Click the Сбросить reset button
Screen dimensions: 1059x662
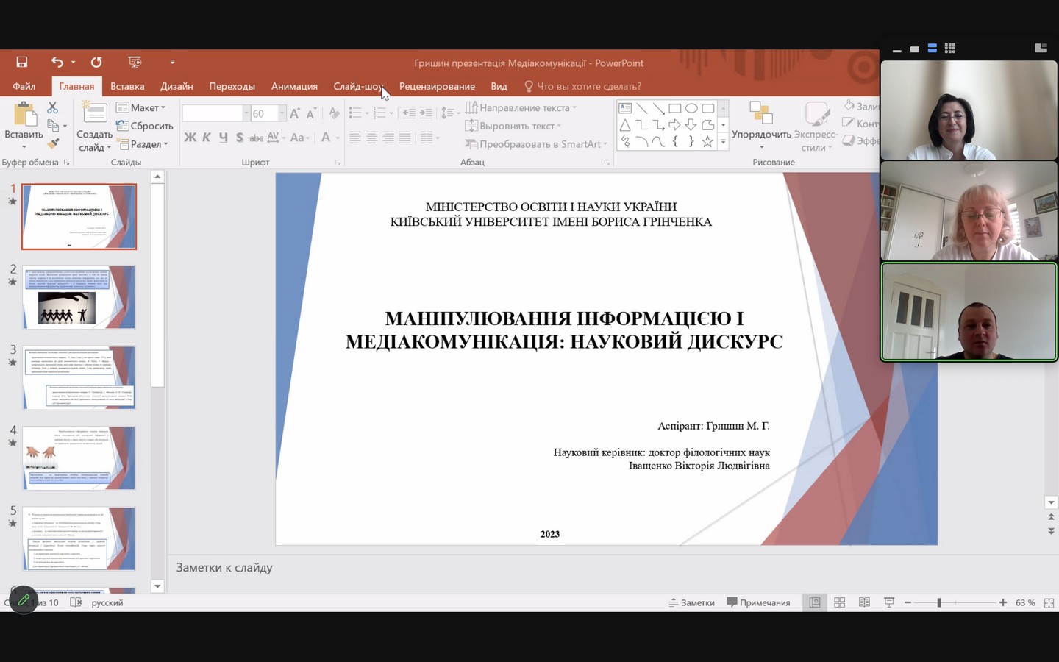pos(145,126)
